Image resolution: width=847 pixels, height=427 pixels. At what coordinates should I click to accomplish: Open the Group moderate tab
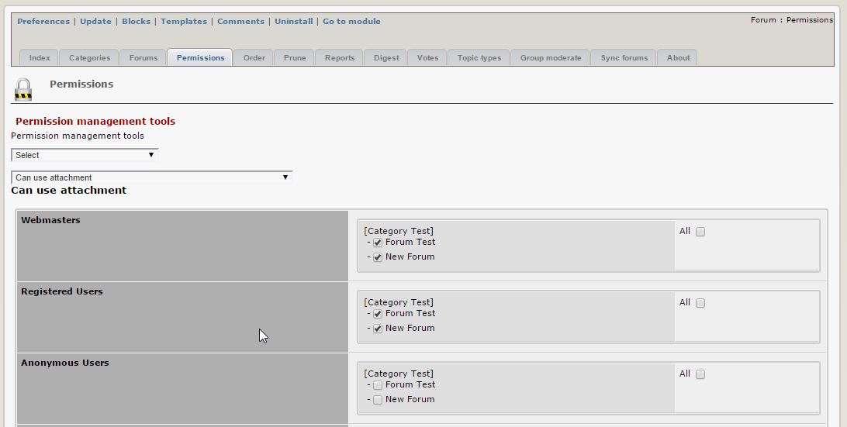click(551, 58)
